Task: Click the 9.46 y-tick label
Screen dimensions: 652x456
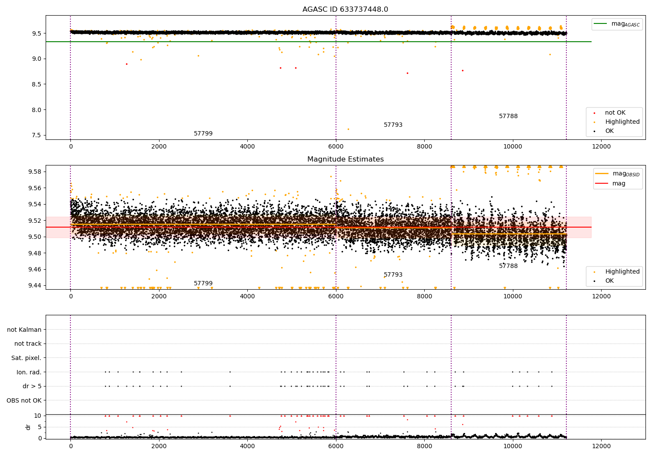Action: (x=34, y=270)
